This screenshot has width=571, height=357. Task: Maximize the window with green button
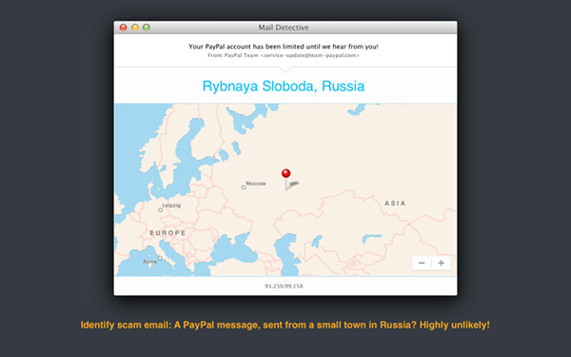click(x=147, y=28)
